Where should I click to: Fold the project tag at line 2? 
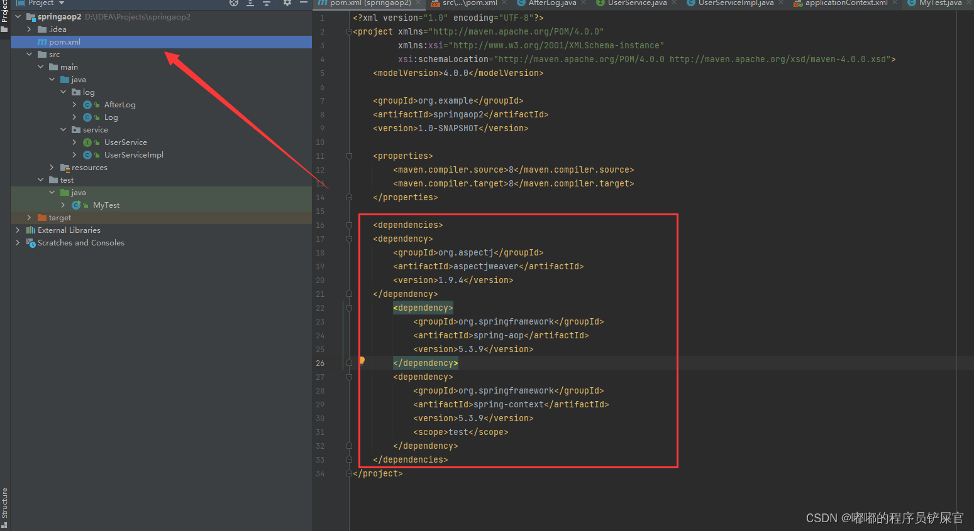(349, 31)
